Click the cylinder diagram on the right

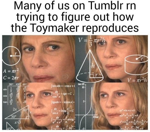pyautogui.click(x=136, y=64)
